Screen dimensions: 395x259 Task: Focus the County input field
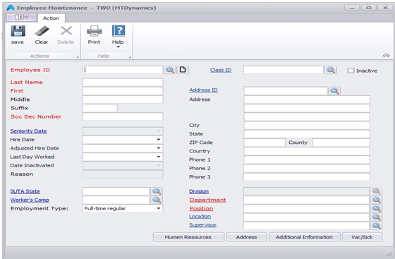coord(341,143)
